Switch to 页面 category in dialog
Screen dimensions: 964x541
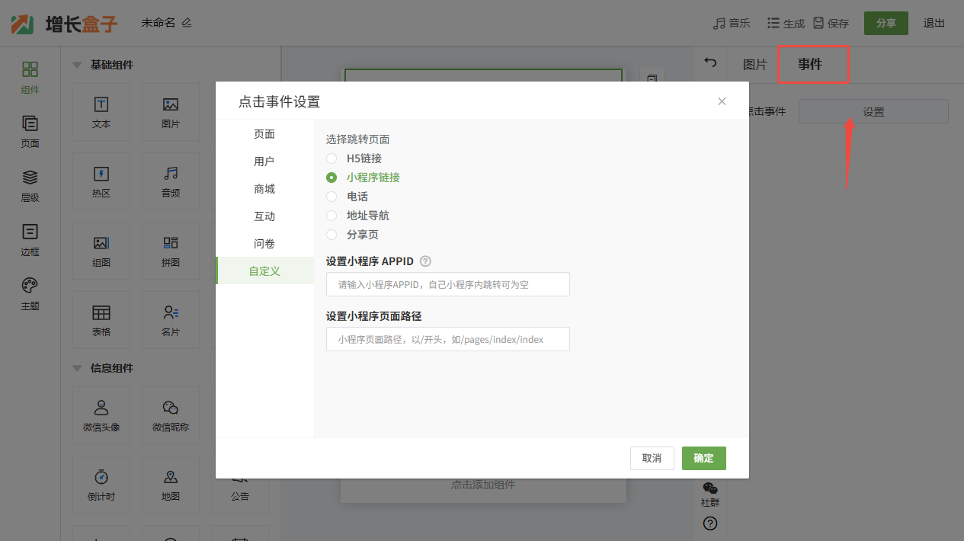(x=264, y=134)
